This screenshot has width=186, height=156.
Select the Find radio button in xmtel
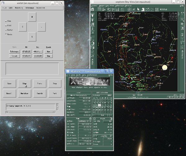(x=6, y=25)
